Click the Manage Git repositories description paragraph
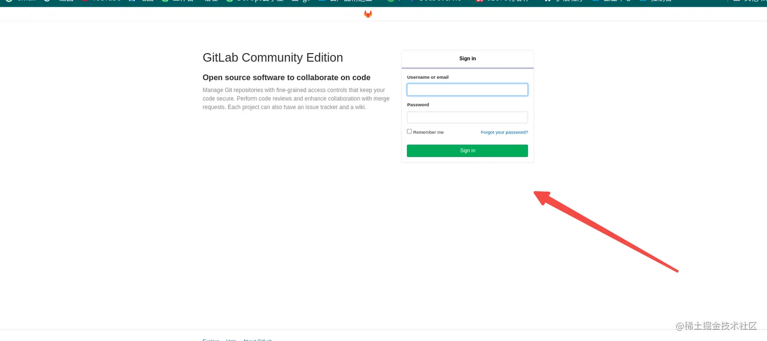 296,98
